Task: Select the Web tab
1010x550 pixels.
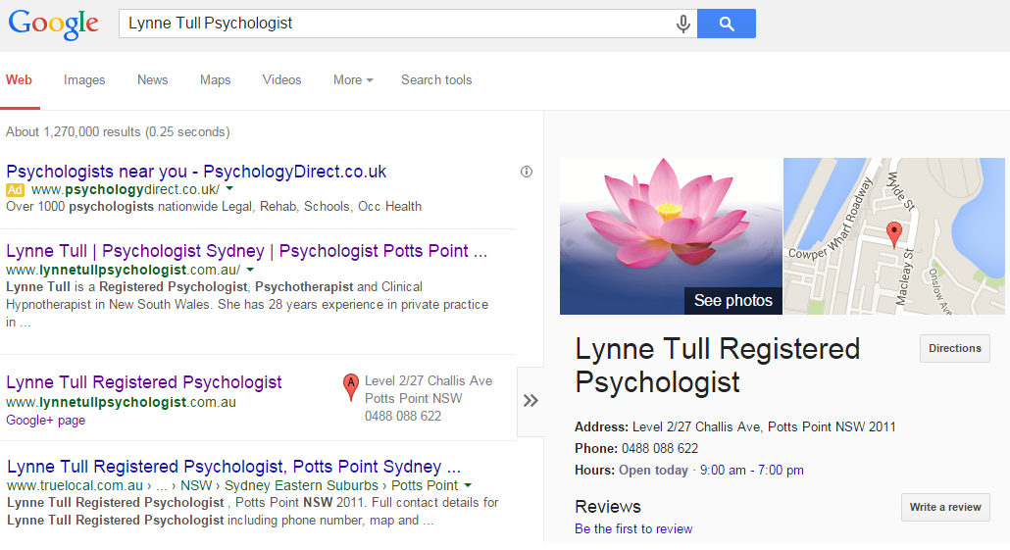Action: click(x=19, y=79)
